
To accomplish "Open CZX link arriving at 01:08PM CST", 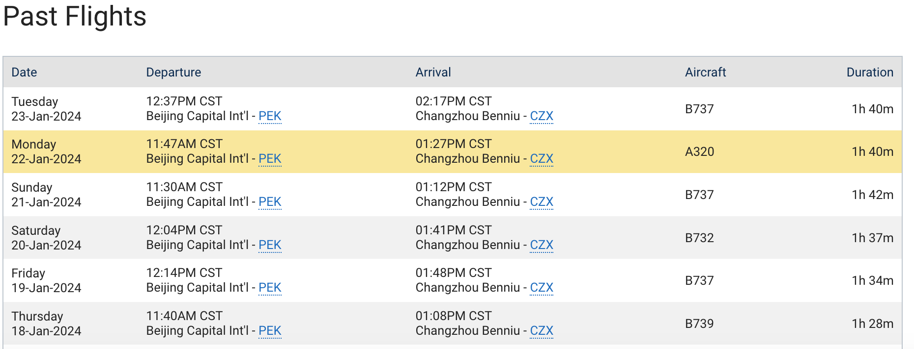I will pyautogui.click(x=542, y=331).
